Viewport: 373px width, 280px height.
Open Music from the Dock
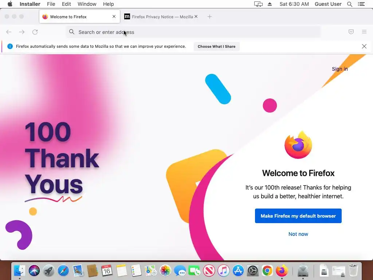pyautogui.click(x=224, y=271)
